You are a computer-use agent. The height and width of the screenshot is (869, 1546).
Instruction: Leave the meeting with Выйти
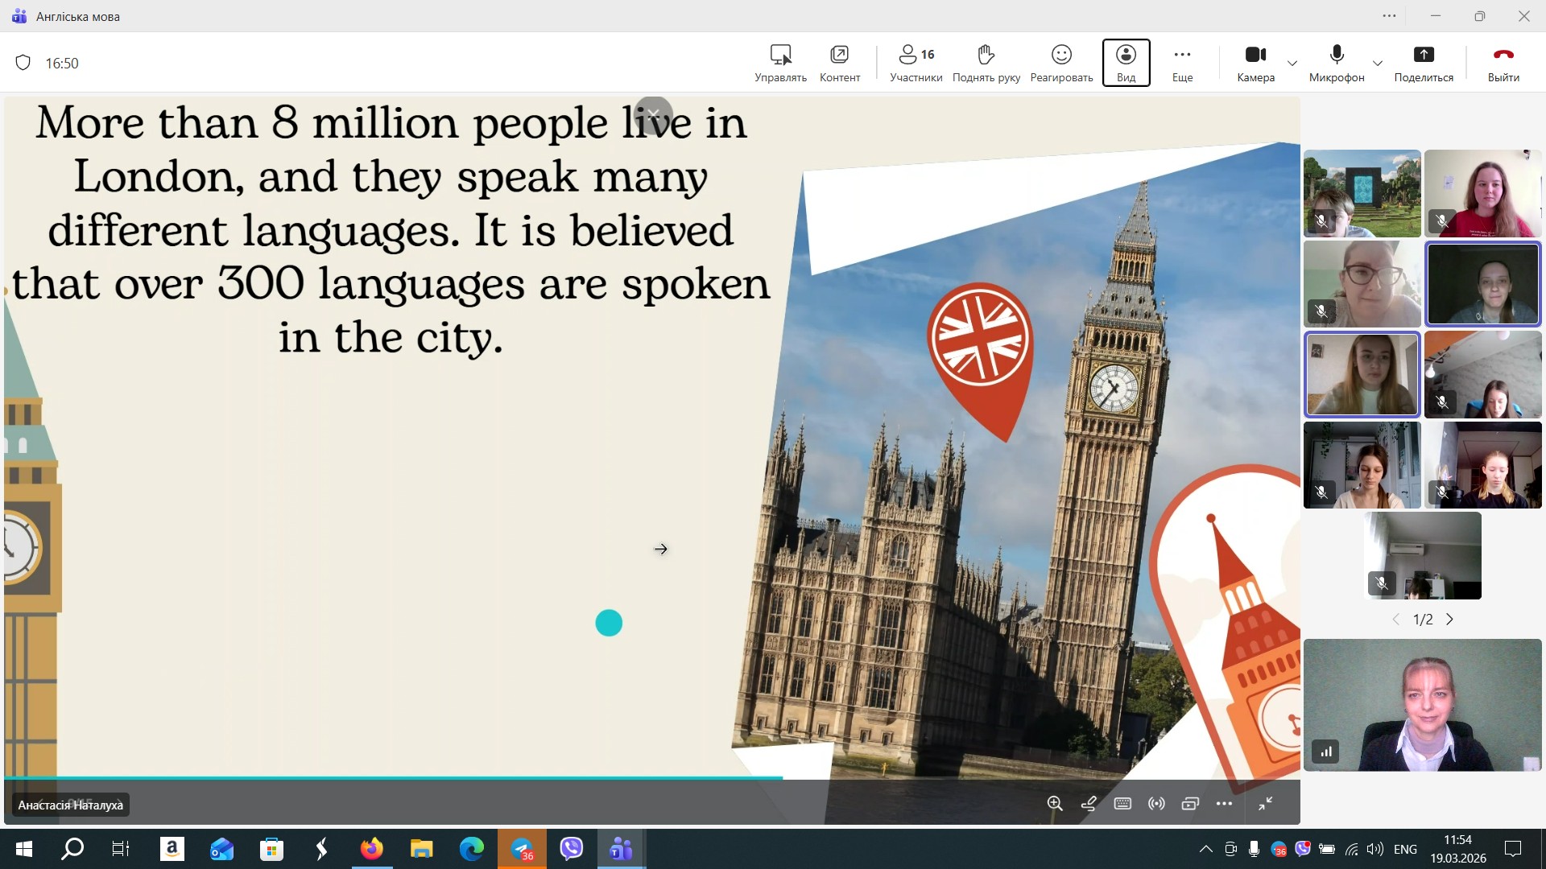[x=1503, y=63]
